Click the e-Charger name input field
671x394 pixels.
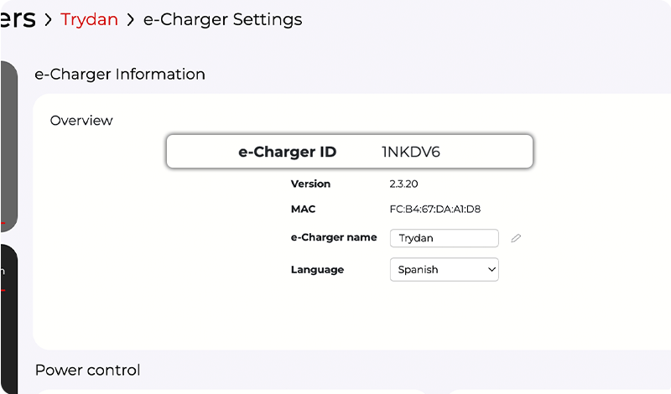tap(444, 238)
